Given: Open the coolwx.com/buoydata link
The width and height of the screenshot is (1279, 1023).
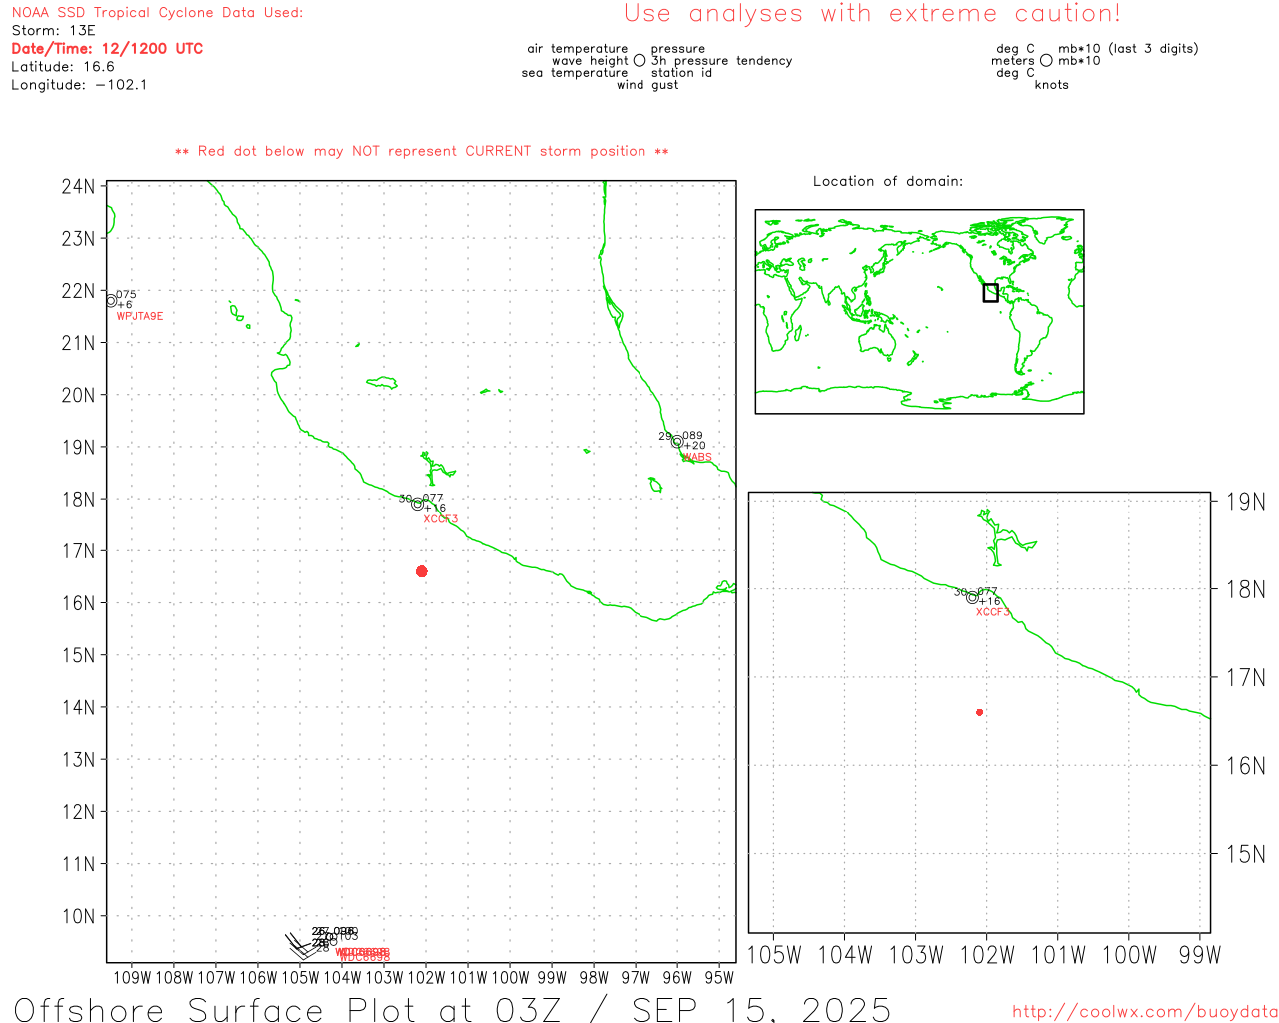Looking at the screenshot, I should (1145, 1012).
